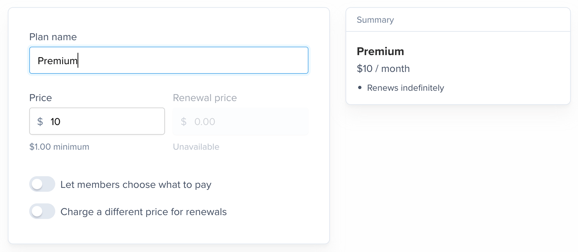Click the '$1.00 minimum' helper text
Screen dimensions: 578x252
pos(59,147)
